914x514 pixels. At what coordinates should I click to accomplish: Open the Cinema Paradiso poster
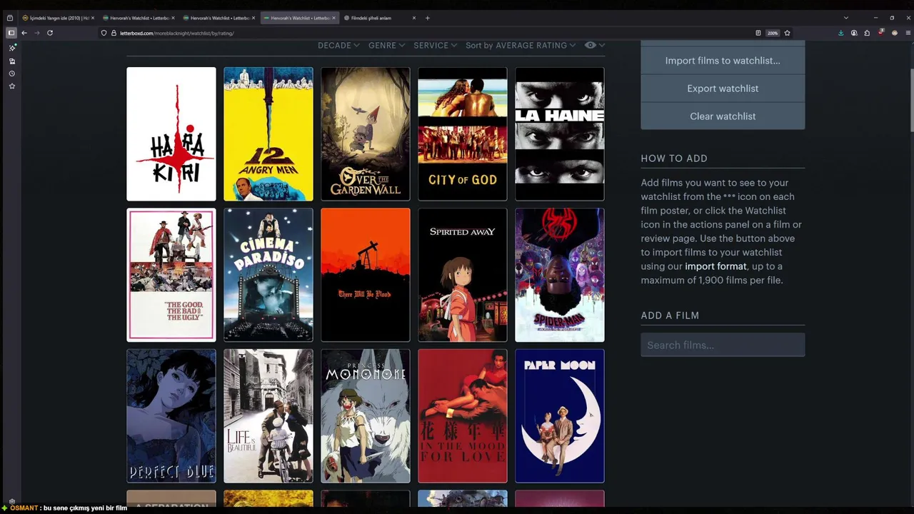point(268,275)
